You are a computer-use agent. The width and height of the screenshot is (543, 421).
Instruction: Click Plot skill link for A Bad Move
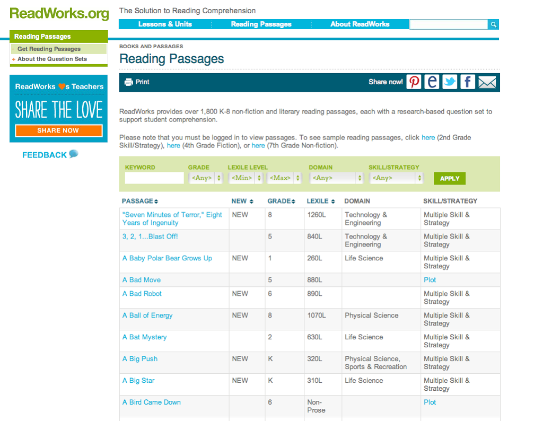(430, 280)
